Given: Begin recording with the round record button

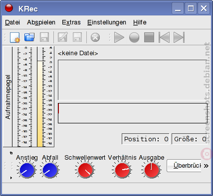Looking at the screenshot, I should (x=134, y=37).
